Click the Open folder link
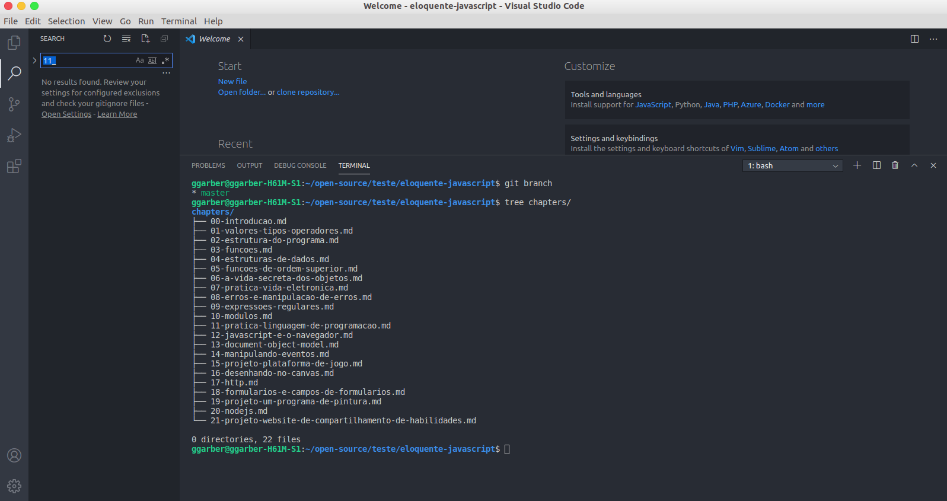 (x=242, y=92)
